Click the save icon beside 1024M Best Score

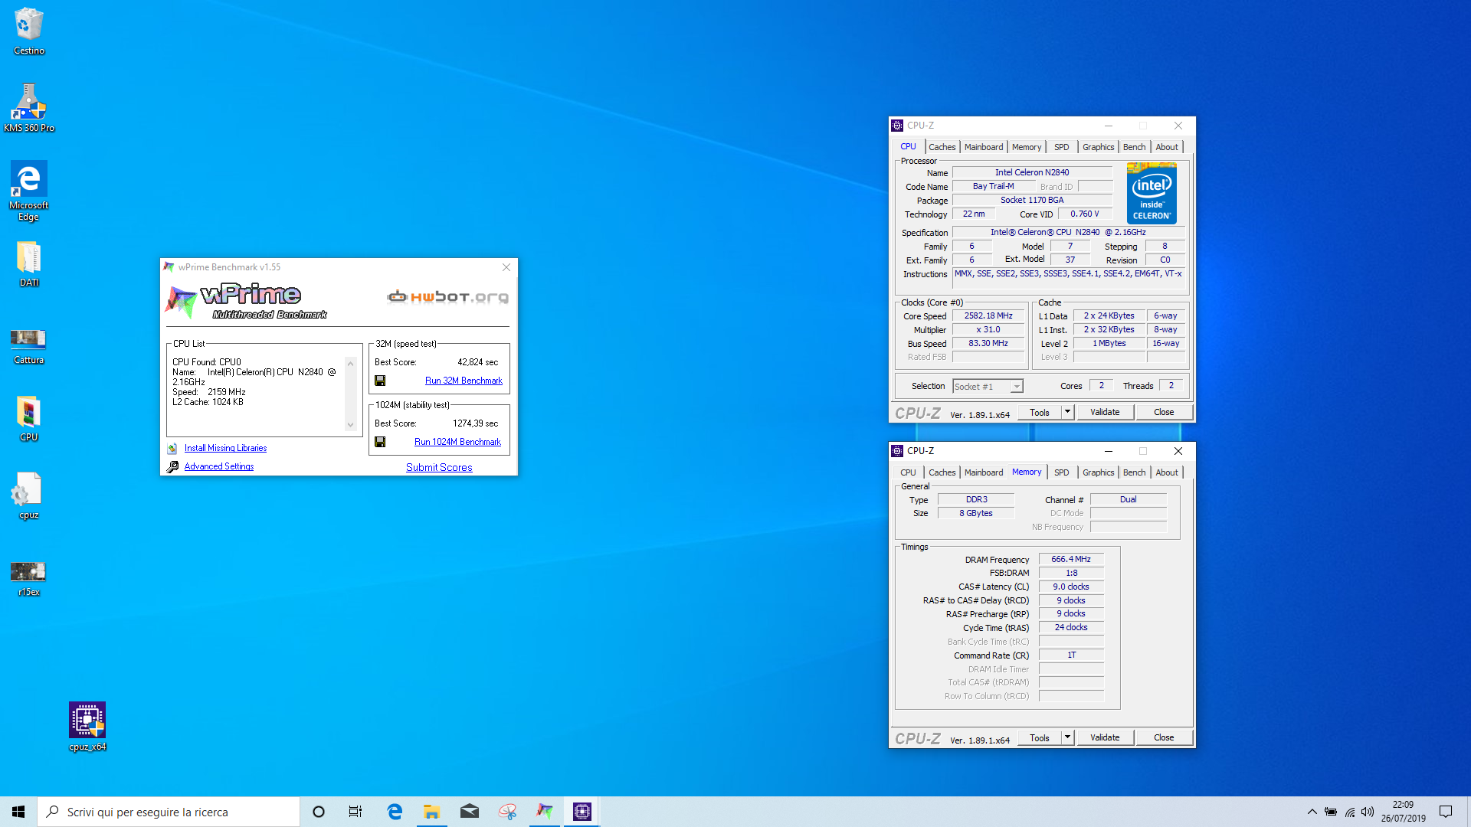380,442
